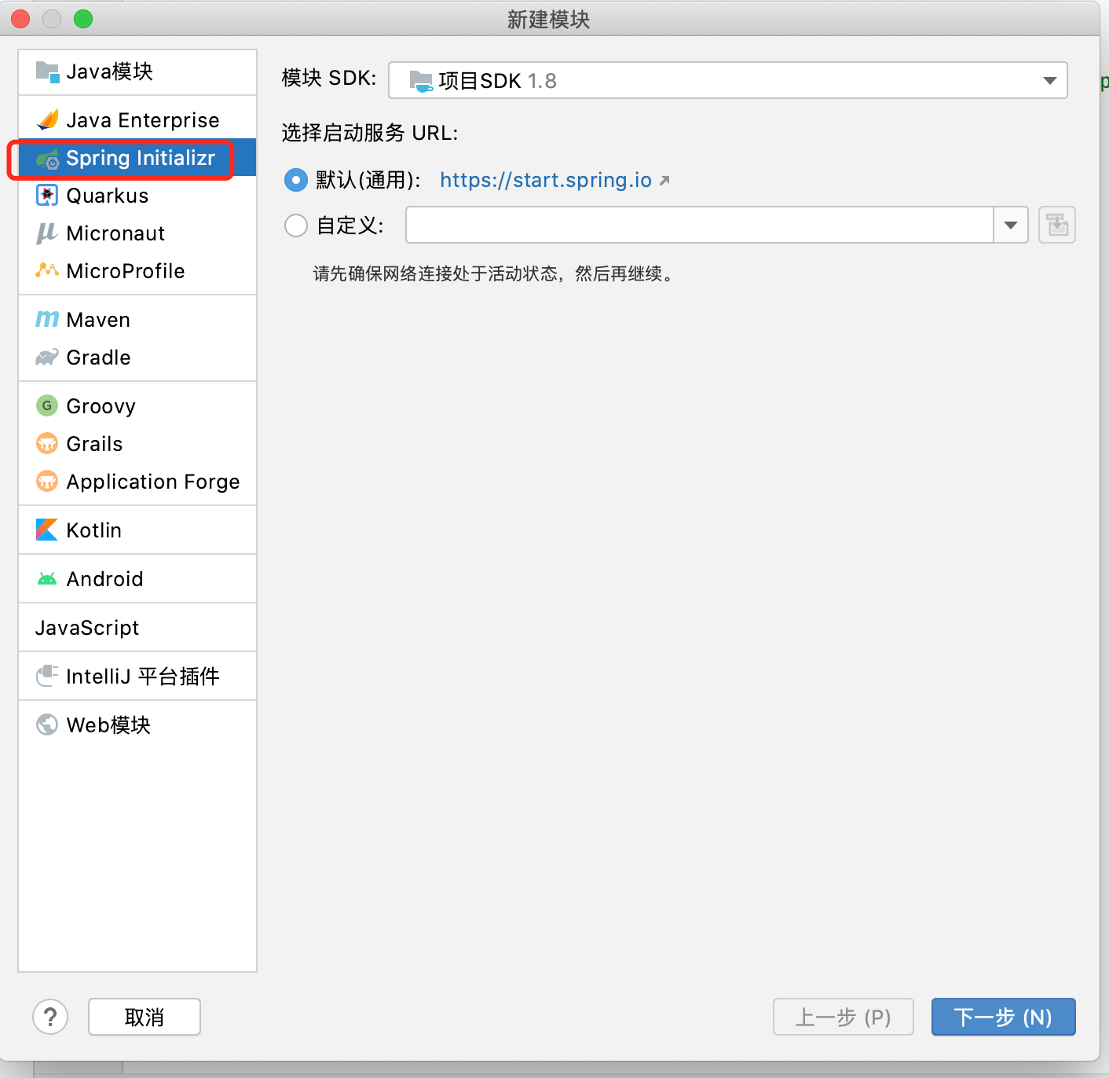Click the Gradle elephant icon

pos(47,357)
